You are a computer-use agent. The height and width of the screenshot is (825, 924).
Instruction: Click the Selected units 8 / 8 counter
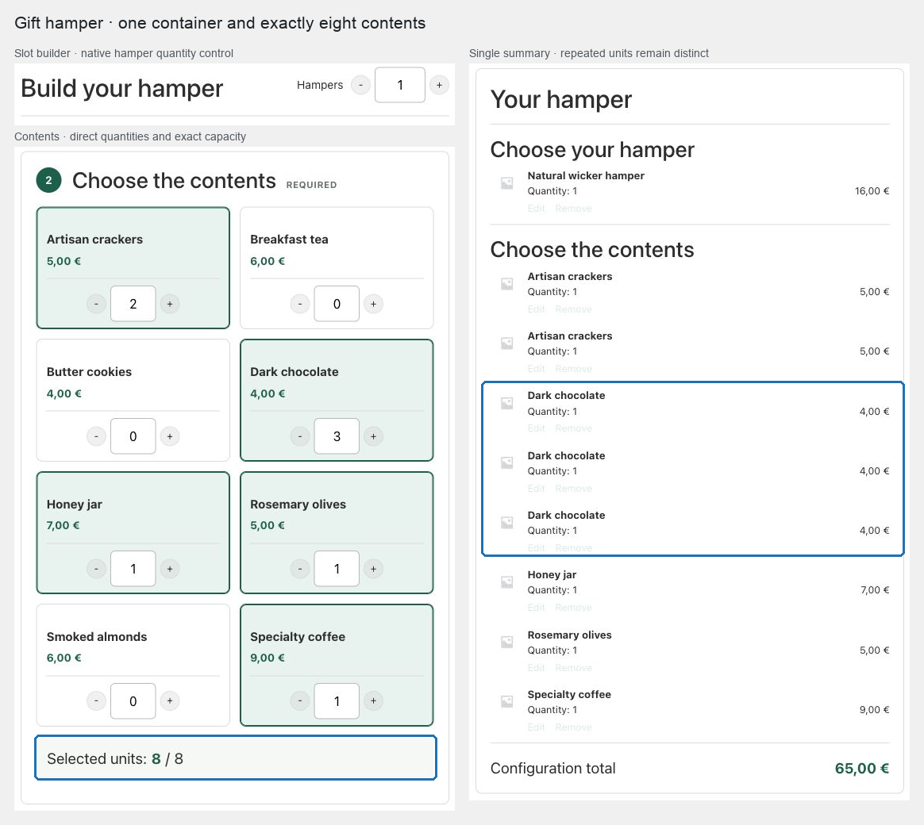(x=236, y=758)
